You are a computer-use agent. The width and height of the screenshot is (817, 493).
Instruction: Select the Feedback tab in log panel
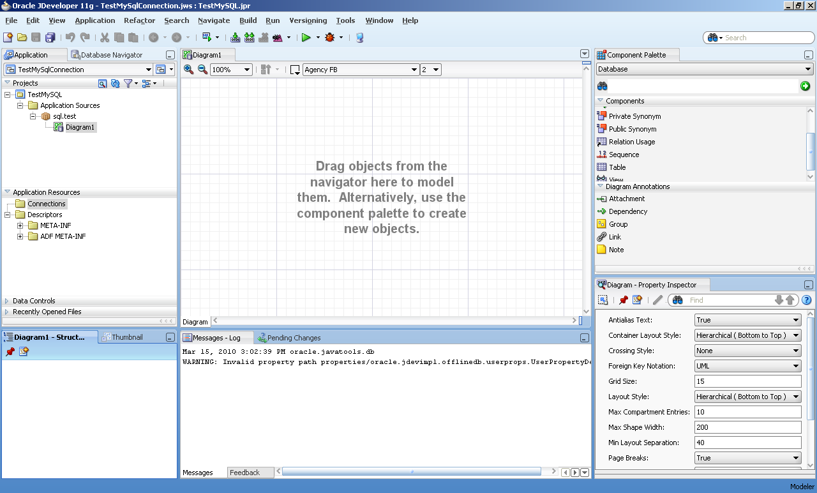244,473
